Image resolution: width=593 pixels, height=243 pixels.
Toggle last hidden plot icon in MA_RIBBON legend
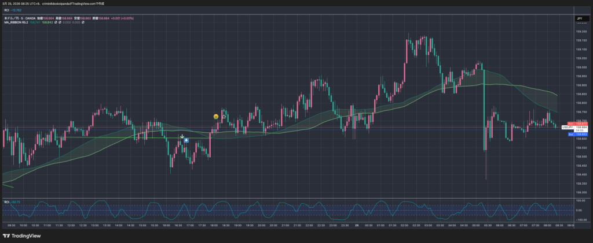point(83,23)
